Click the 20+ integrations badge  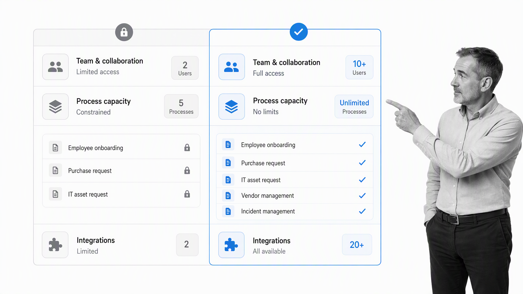pyautogui.click(x=357, y=244)
